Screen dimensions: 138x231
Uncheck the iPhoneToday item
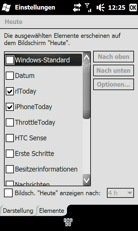coord(10,107)
